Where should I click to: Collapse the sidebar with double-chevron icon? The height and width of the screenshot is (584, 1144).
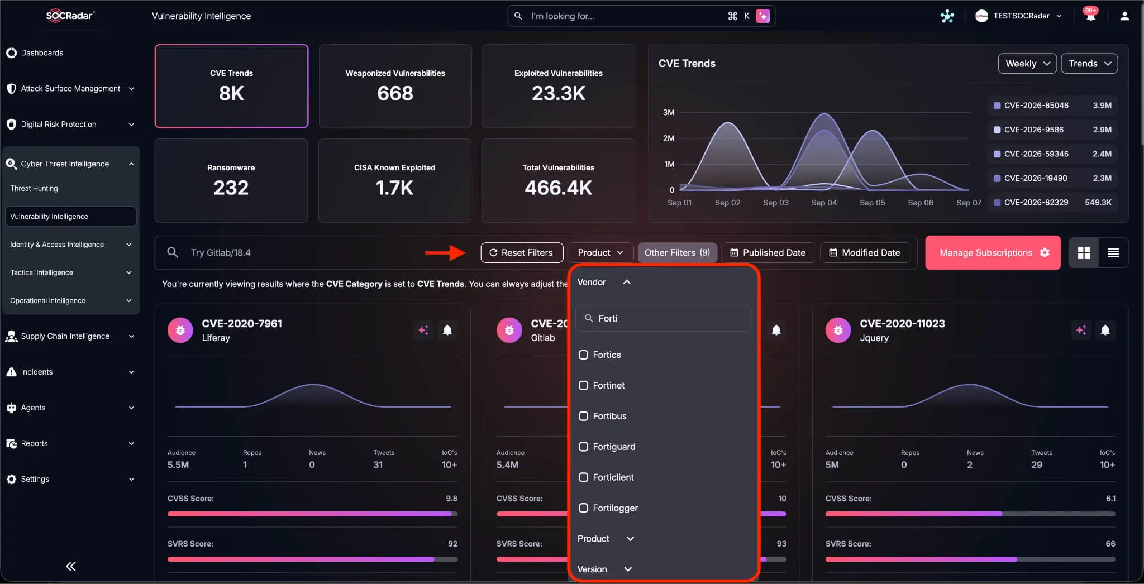click(70, 566)
